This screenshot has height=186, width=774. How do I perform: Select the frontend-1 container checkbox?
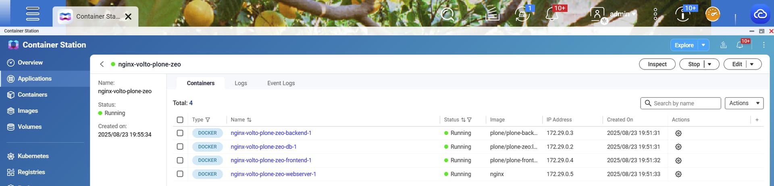(180, 160)
